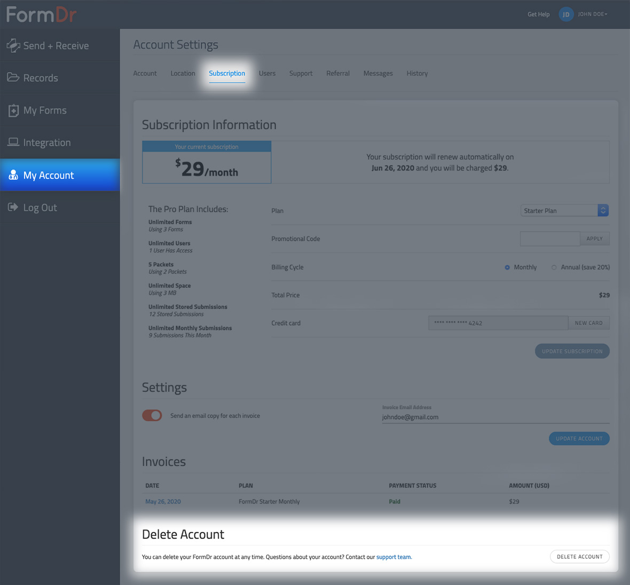Contact the support team via link
The width and height of the screenshot is (630, 585).
click(x=393, y=557)
